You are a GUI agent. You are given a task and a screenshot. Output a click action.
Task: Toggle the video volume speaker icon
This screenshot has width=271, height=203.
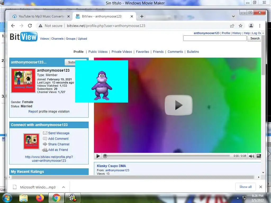(x=251, y=156)
